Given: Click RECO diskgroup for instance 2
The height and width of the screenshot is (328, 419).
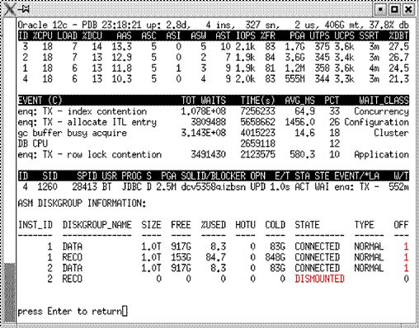Looking at the screenshot, I should point(73,279).
